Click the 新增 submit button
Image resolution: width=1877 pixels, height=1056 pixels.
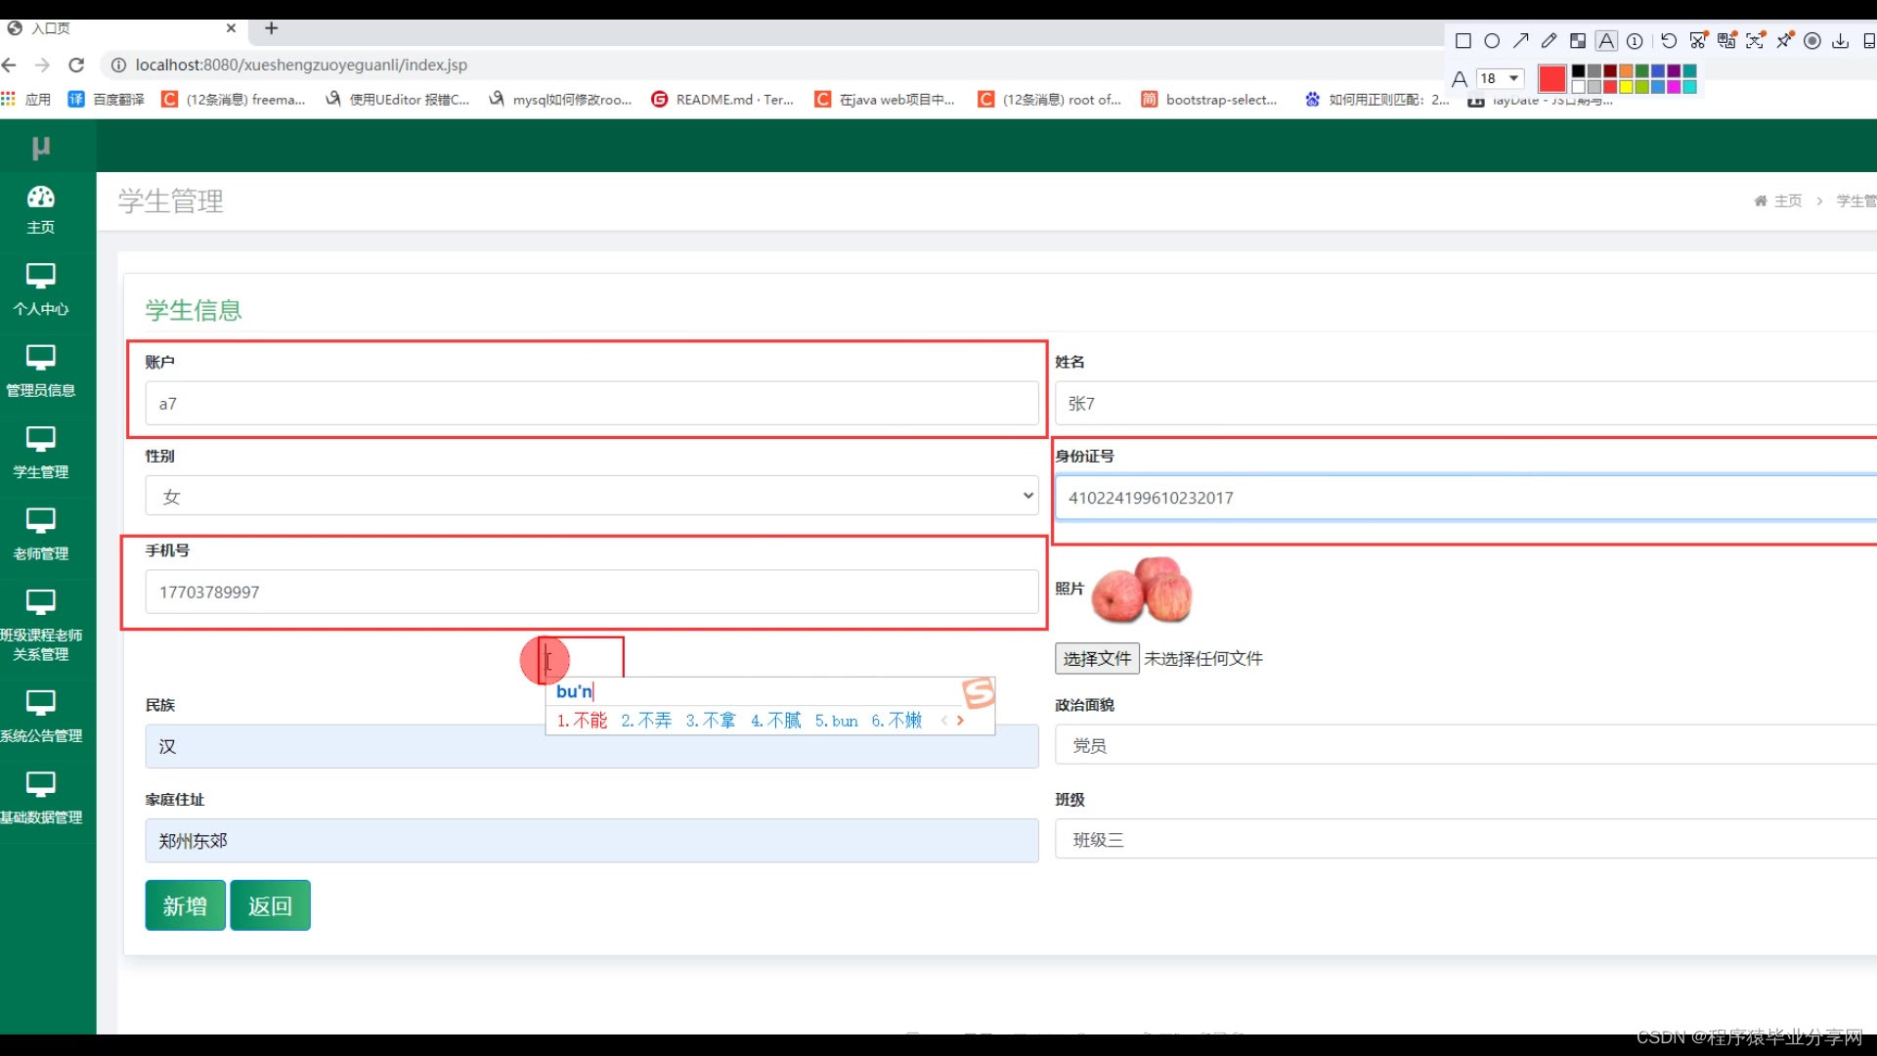(185, 905)
